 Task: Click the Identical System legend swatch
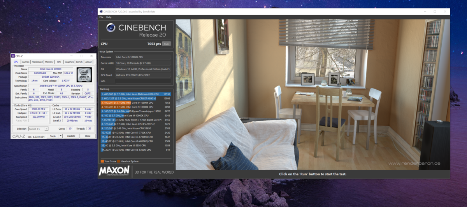pyautogui.click(x=118, y=161)
